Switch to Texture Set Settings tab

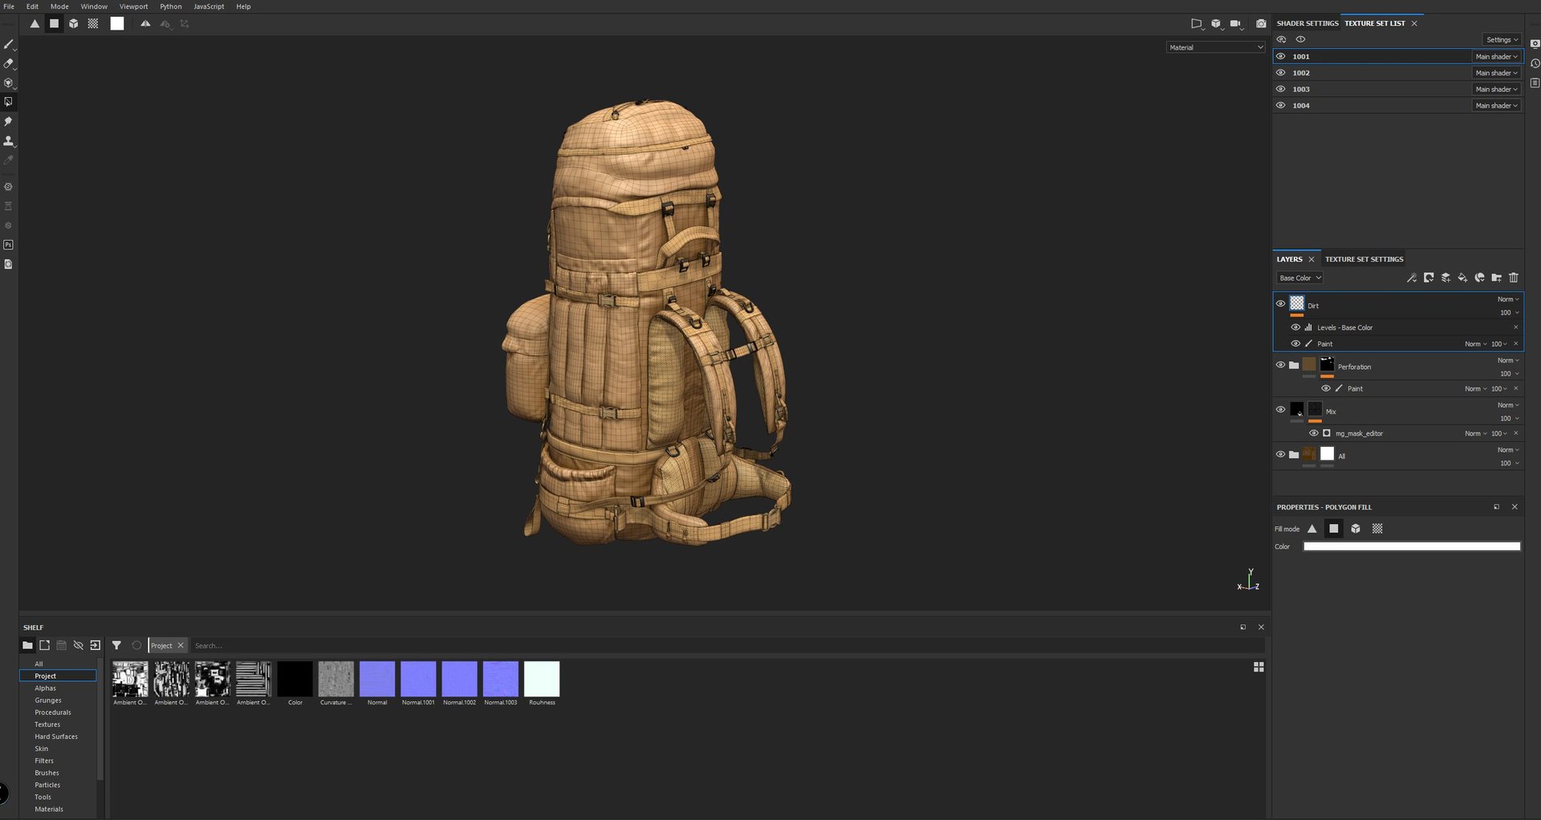pos(1364,259)
